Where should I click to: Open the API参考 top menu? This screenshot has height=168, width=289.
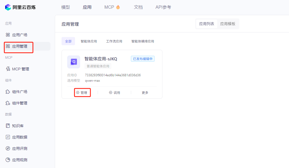(163, 7)
